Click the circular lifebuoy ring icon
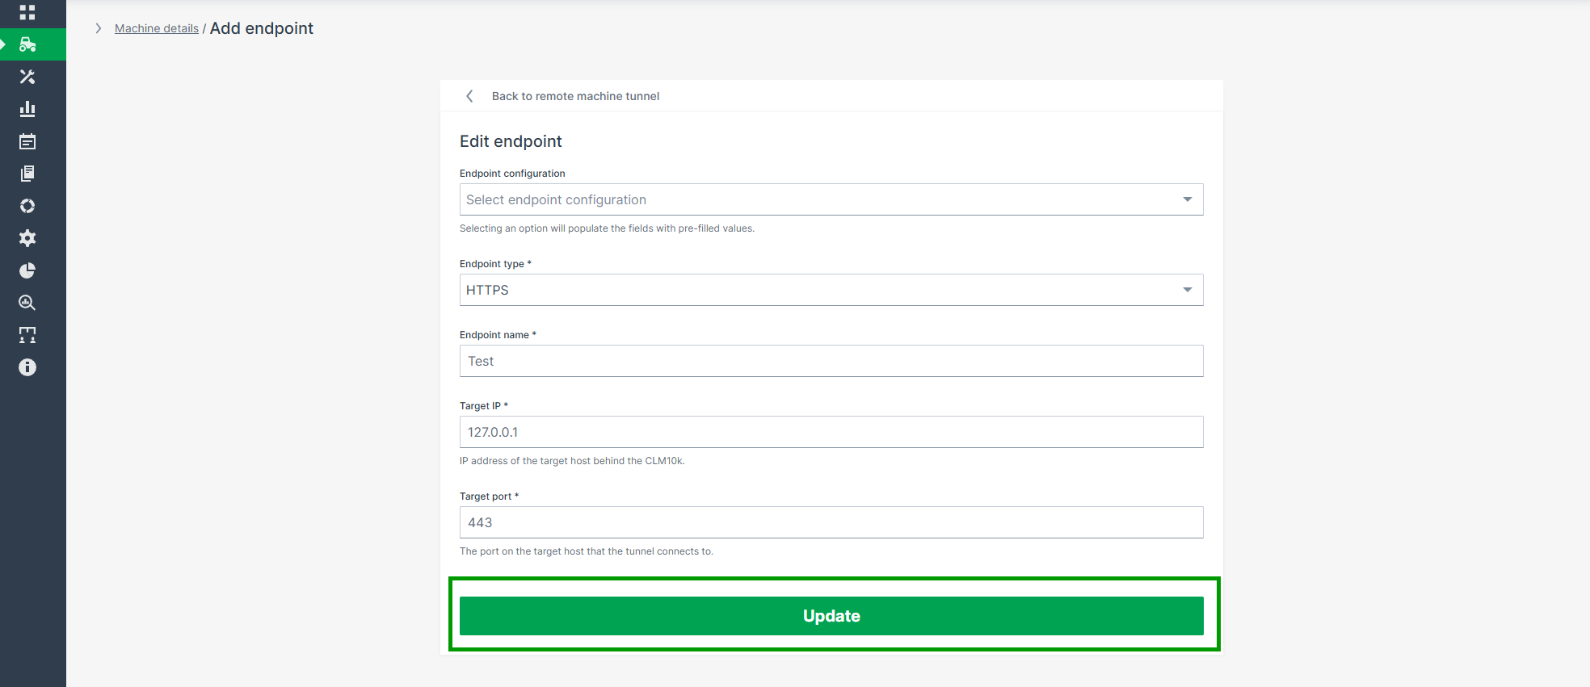The height and width of the screenshot is (687, 1590). tap(27, 206)
